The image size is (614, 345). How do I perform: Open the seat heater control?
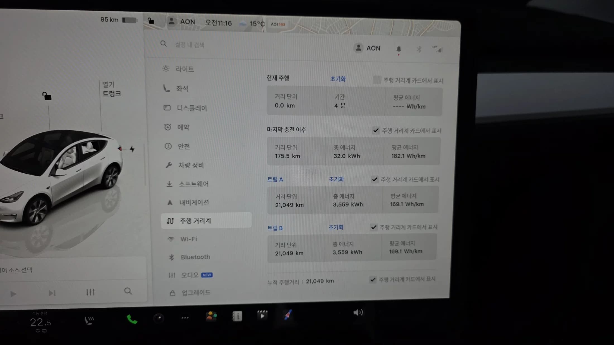[89, 320]
